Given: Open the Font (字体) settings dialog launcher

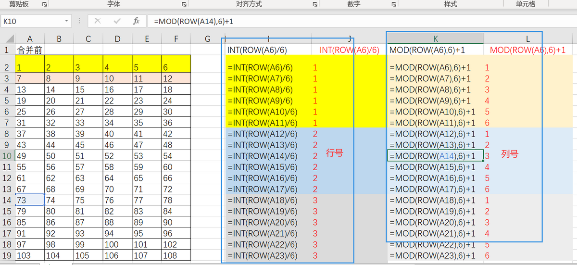Looking at the screenshot, I should point(184,4).
